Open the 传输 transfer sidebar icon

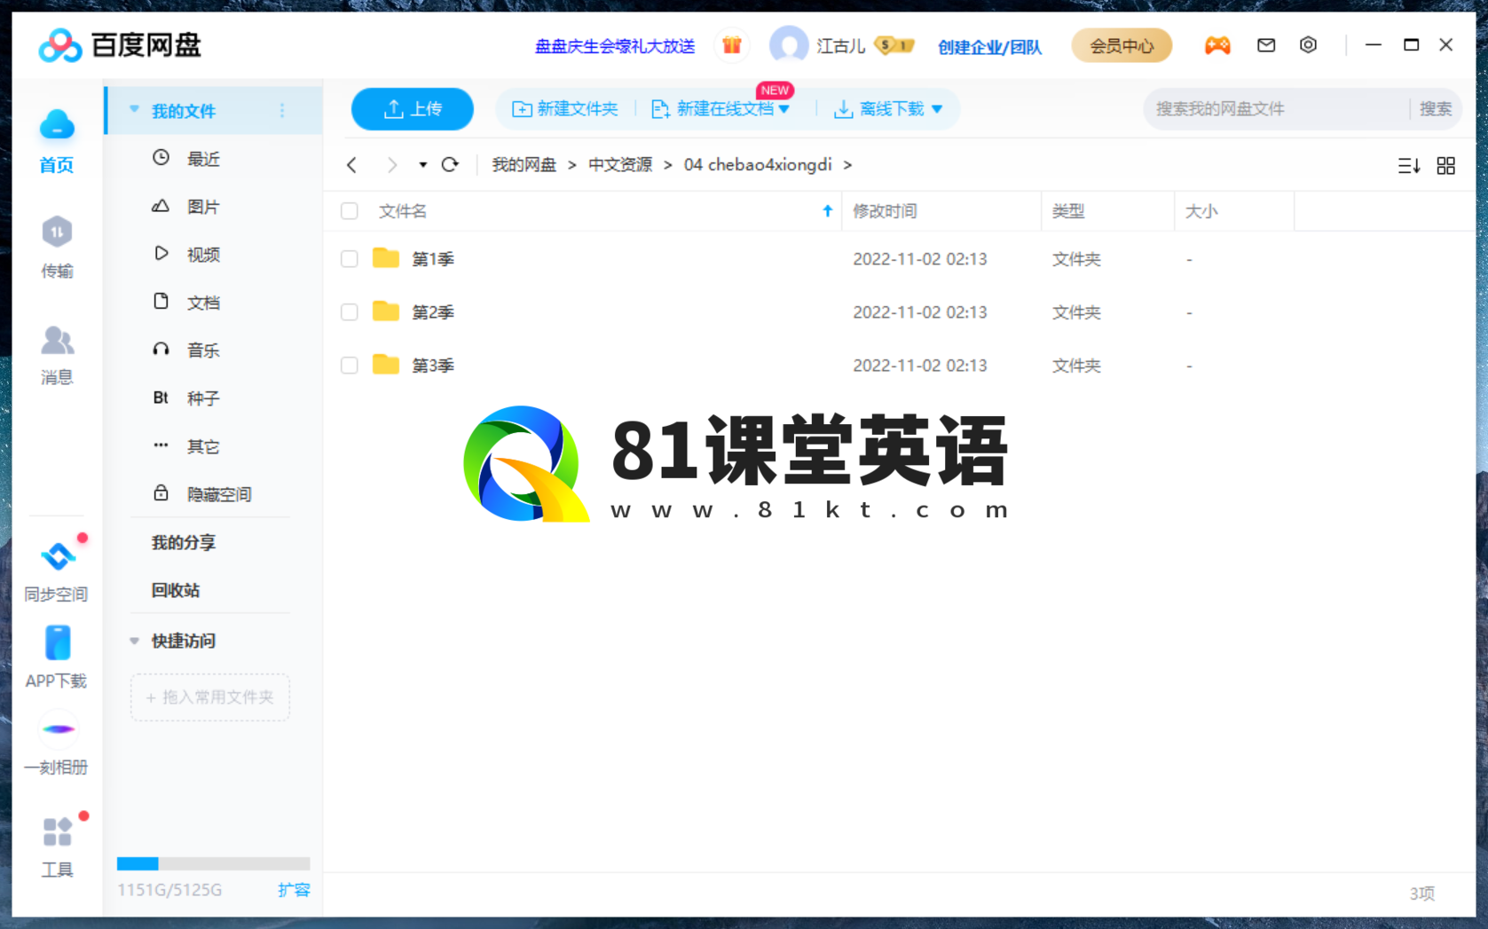pyautogui.click(x=57, y=233)
